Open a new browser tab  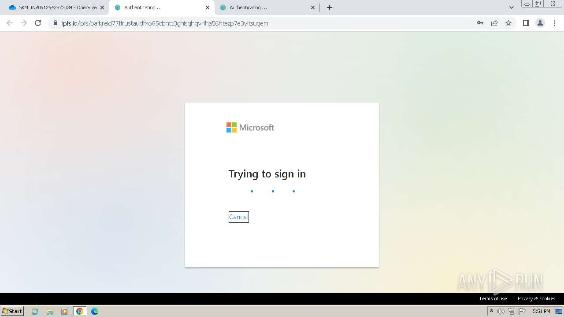pos(330,7)
